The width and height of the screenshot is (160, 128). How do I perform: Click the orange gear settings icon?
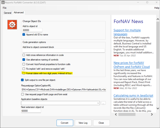[x=12, y=25]
